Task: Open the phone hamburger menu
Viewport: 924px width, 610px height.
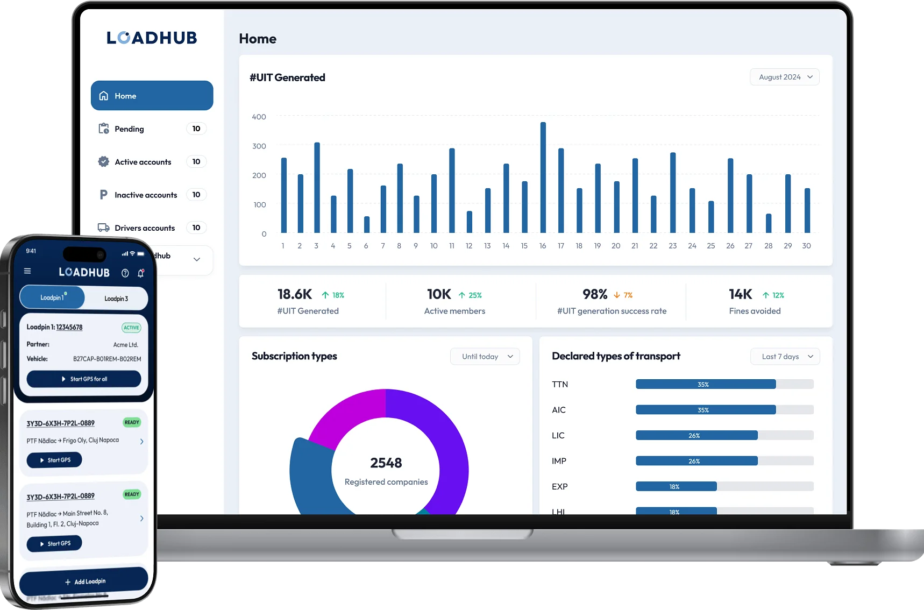Action: point(27,271)
